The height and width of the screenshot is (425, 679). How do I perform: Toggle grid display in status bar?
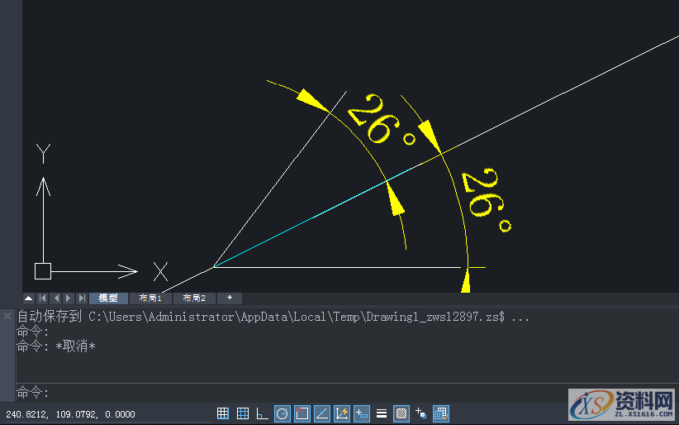[243, 413]
